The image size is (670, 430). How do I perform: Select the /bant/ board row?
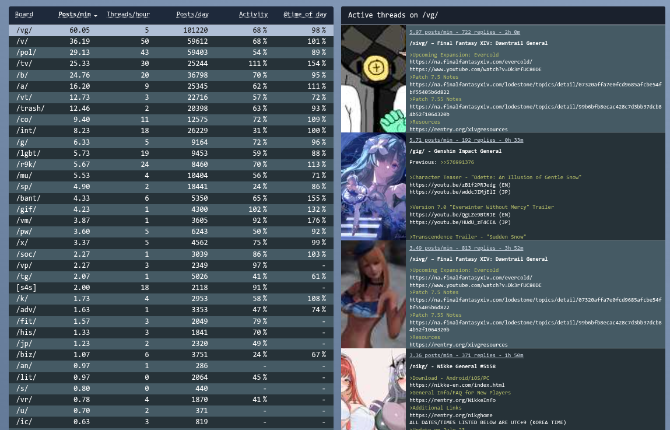click(171, 198)
